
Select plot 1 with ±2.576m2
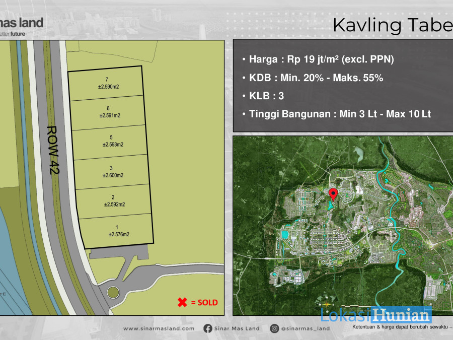tap(117, 231)
